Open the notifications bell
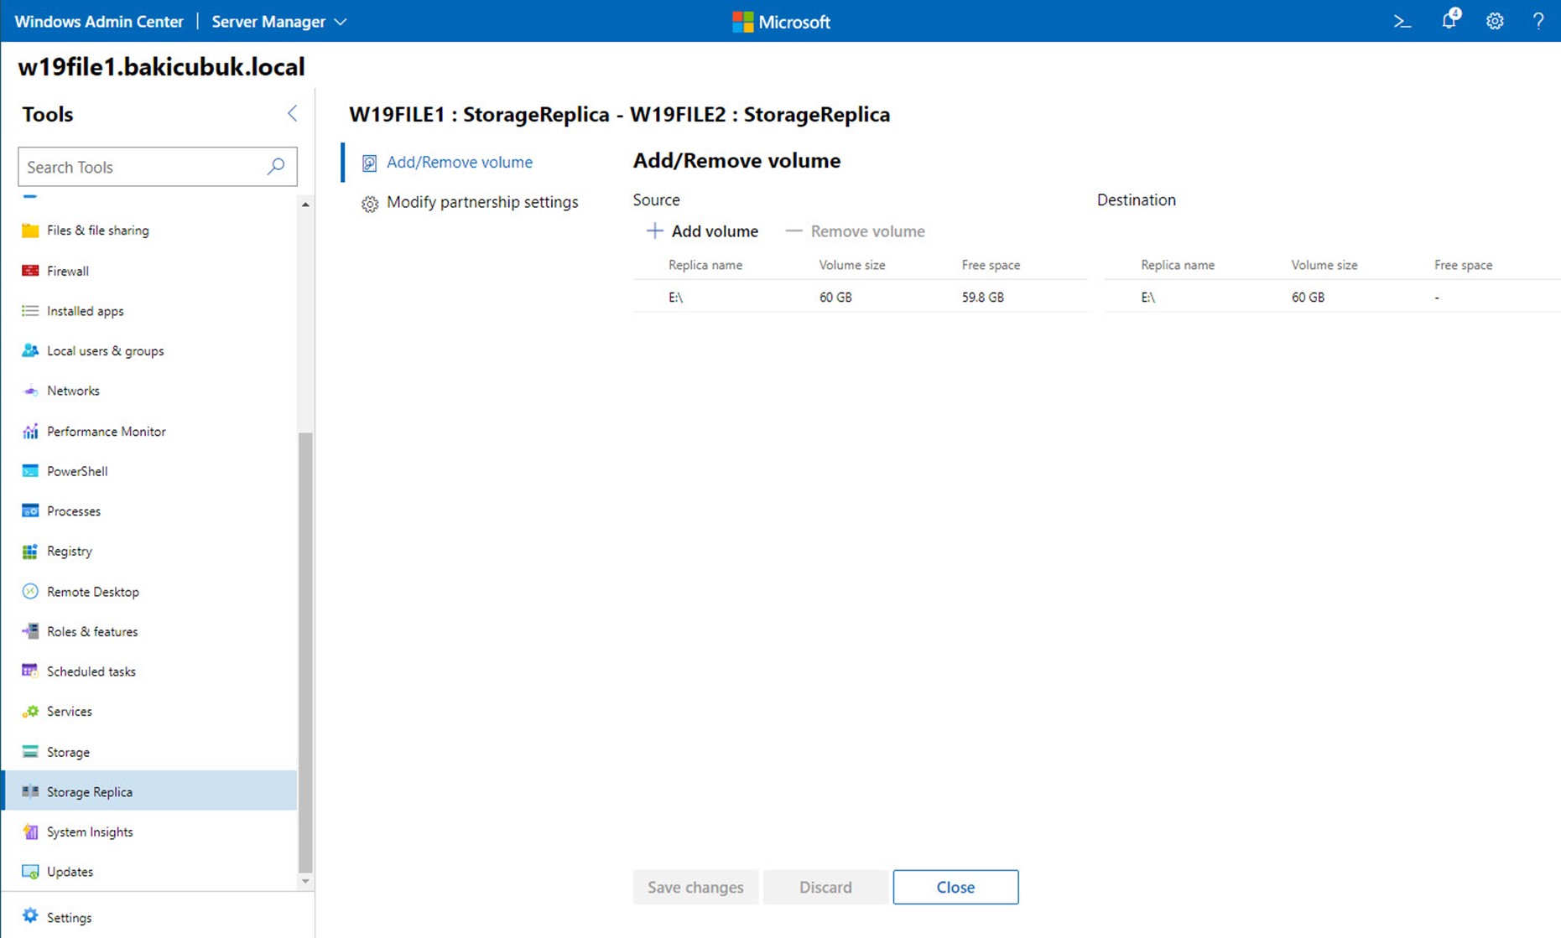1561x938 pixels. coord(1449,20)
